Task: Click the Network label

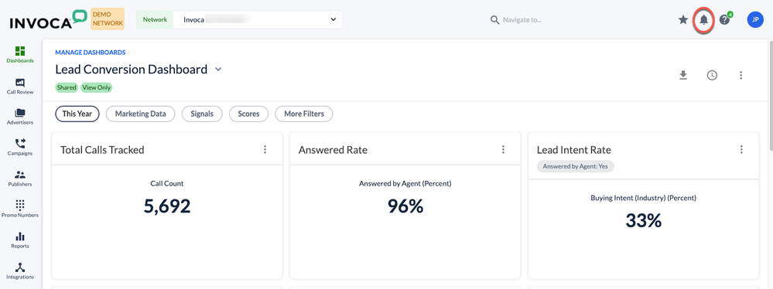Action: point(155,19)
